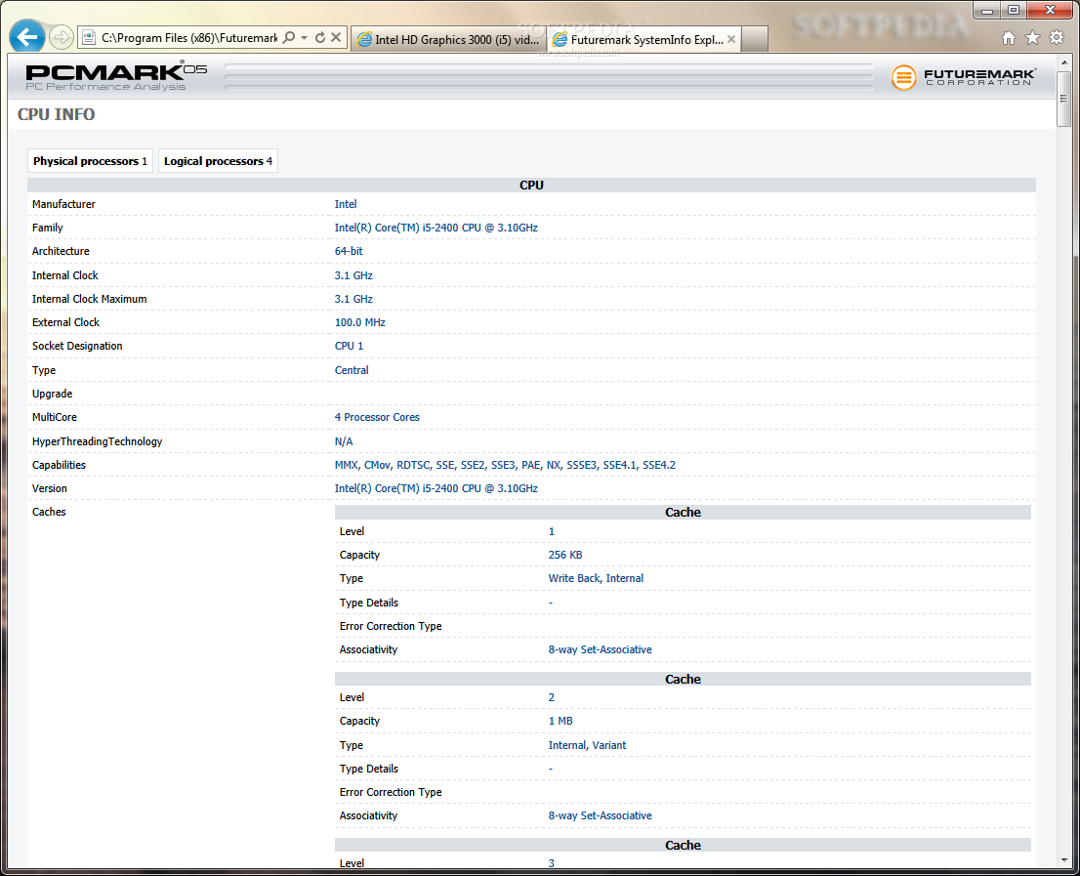Close the Futuremark SystemInfo Explorer tab
This screenshot has height=876, width=1080.
[731, 39]
